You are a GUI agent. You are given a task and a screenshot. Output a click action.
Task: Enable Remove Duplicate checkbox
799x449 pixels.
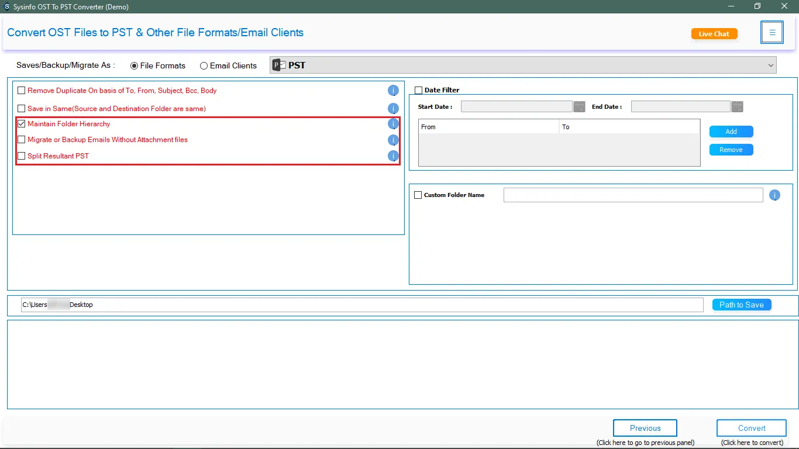pyautogui.click(x=22, y=91)
